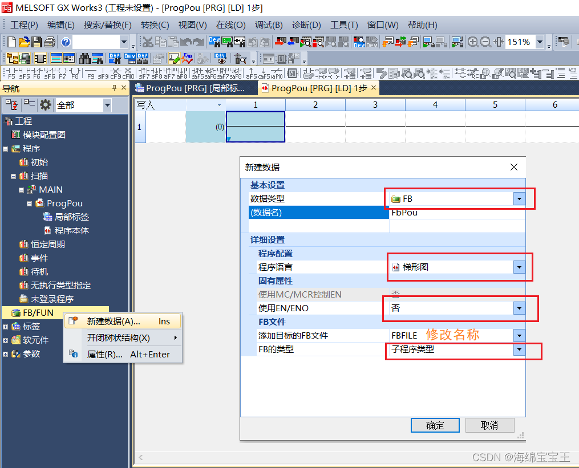Click the 确定 button

435,425
